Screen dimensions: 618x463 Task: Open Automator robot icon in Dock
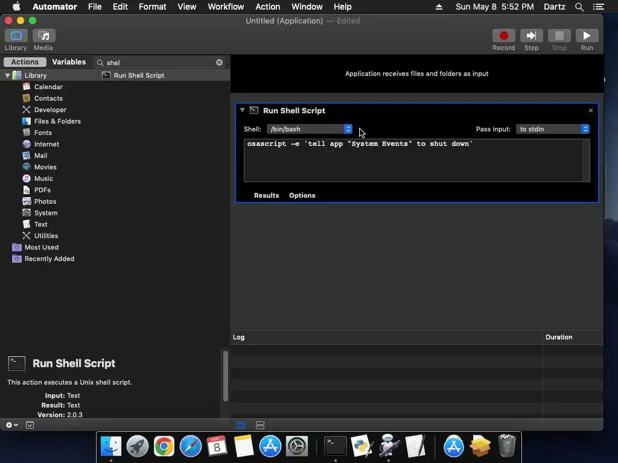pyautogui.click(x=389, y=446)
